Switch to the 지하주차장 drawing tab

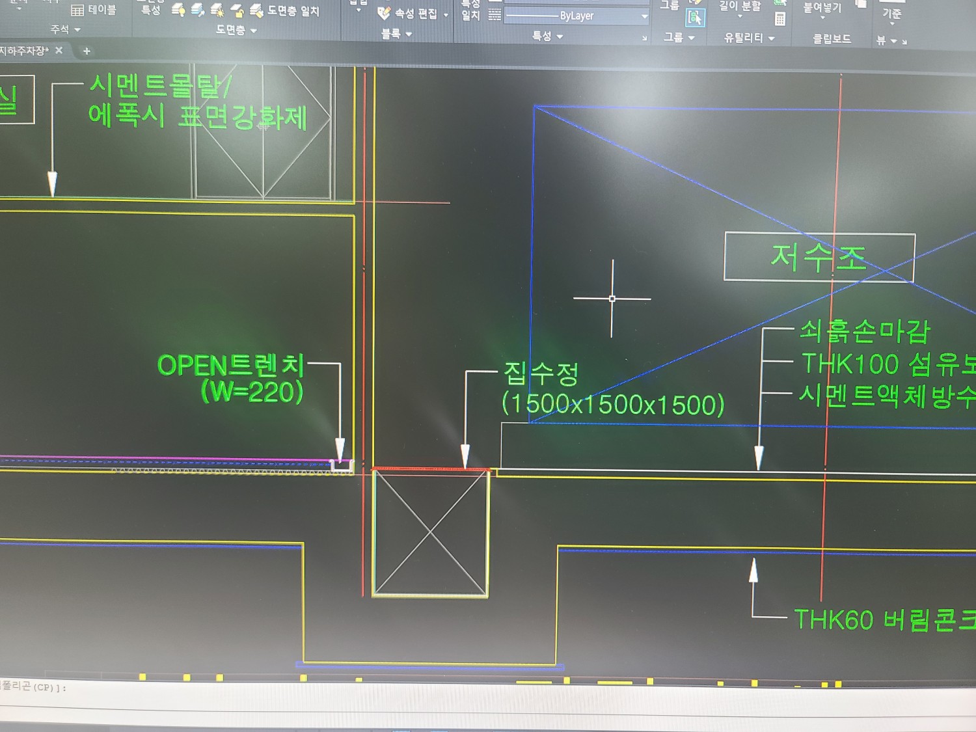[x=25, y=51]
